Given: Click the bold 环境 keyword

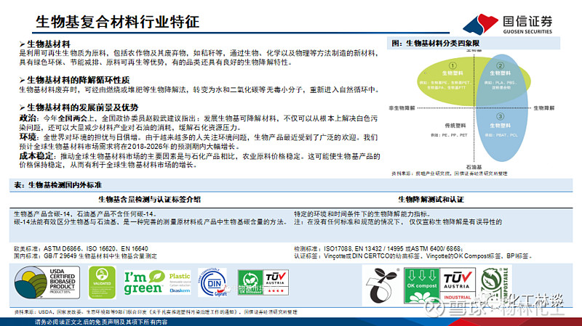Looking at the screenshot, I should (x=28, y=137).
